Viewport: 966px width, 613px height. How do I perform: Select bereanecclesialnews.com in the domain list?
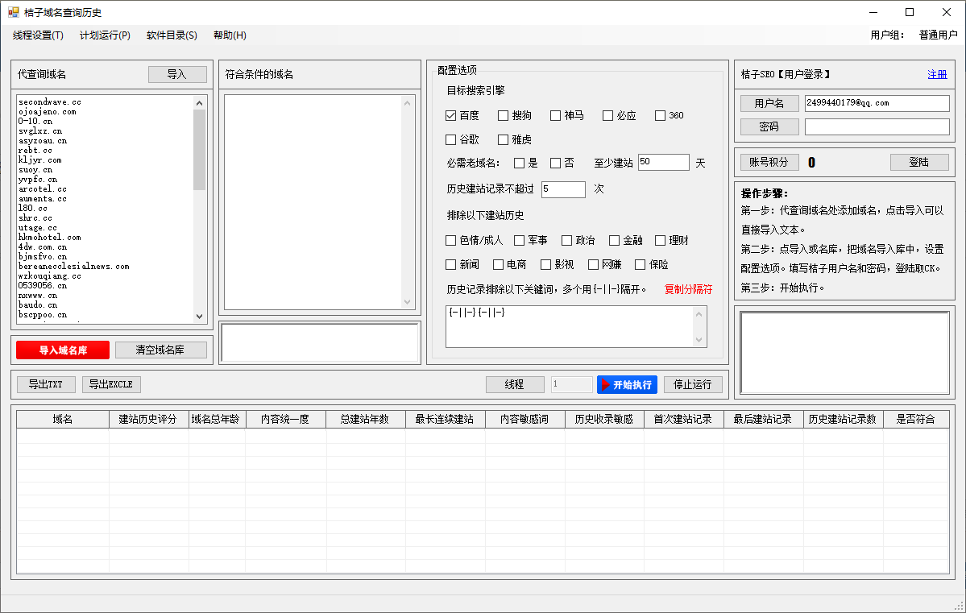[x=74, y=266]
